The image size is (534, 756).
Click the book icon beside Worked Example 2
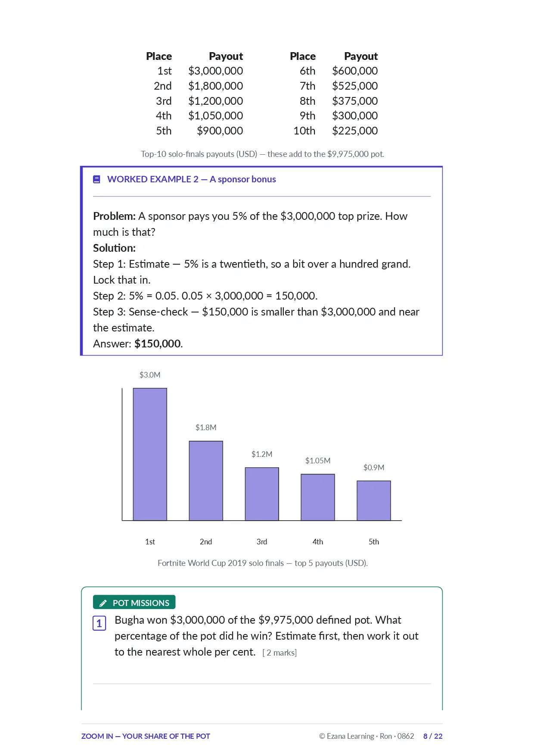97,179
